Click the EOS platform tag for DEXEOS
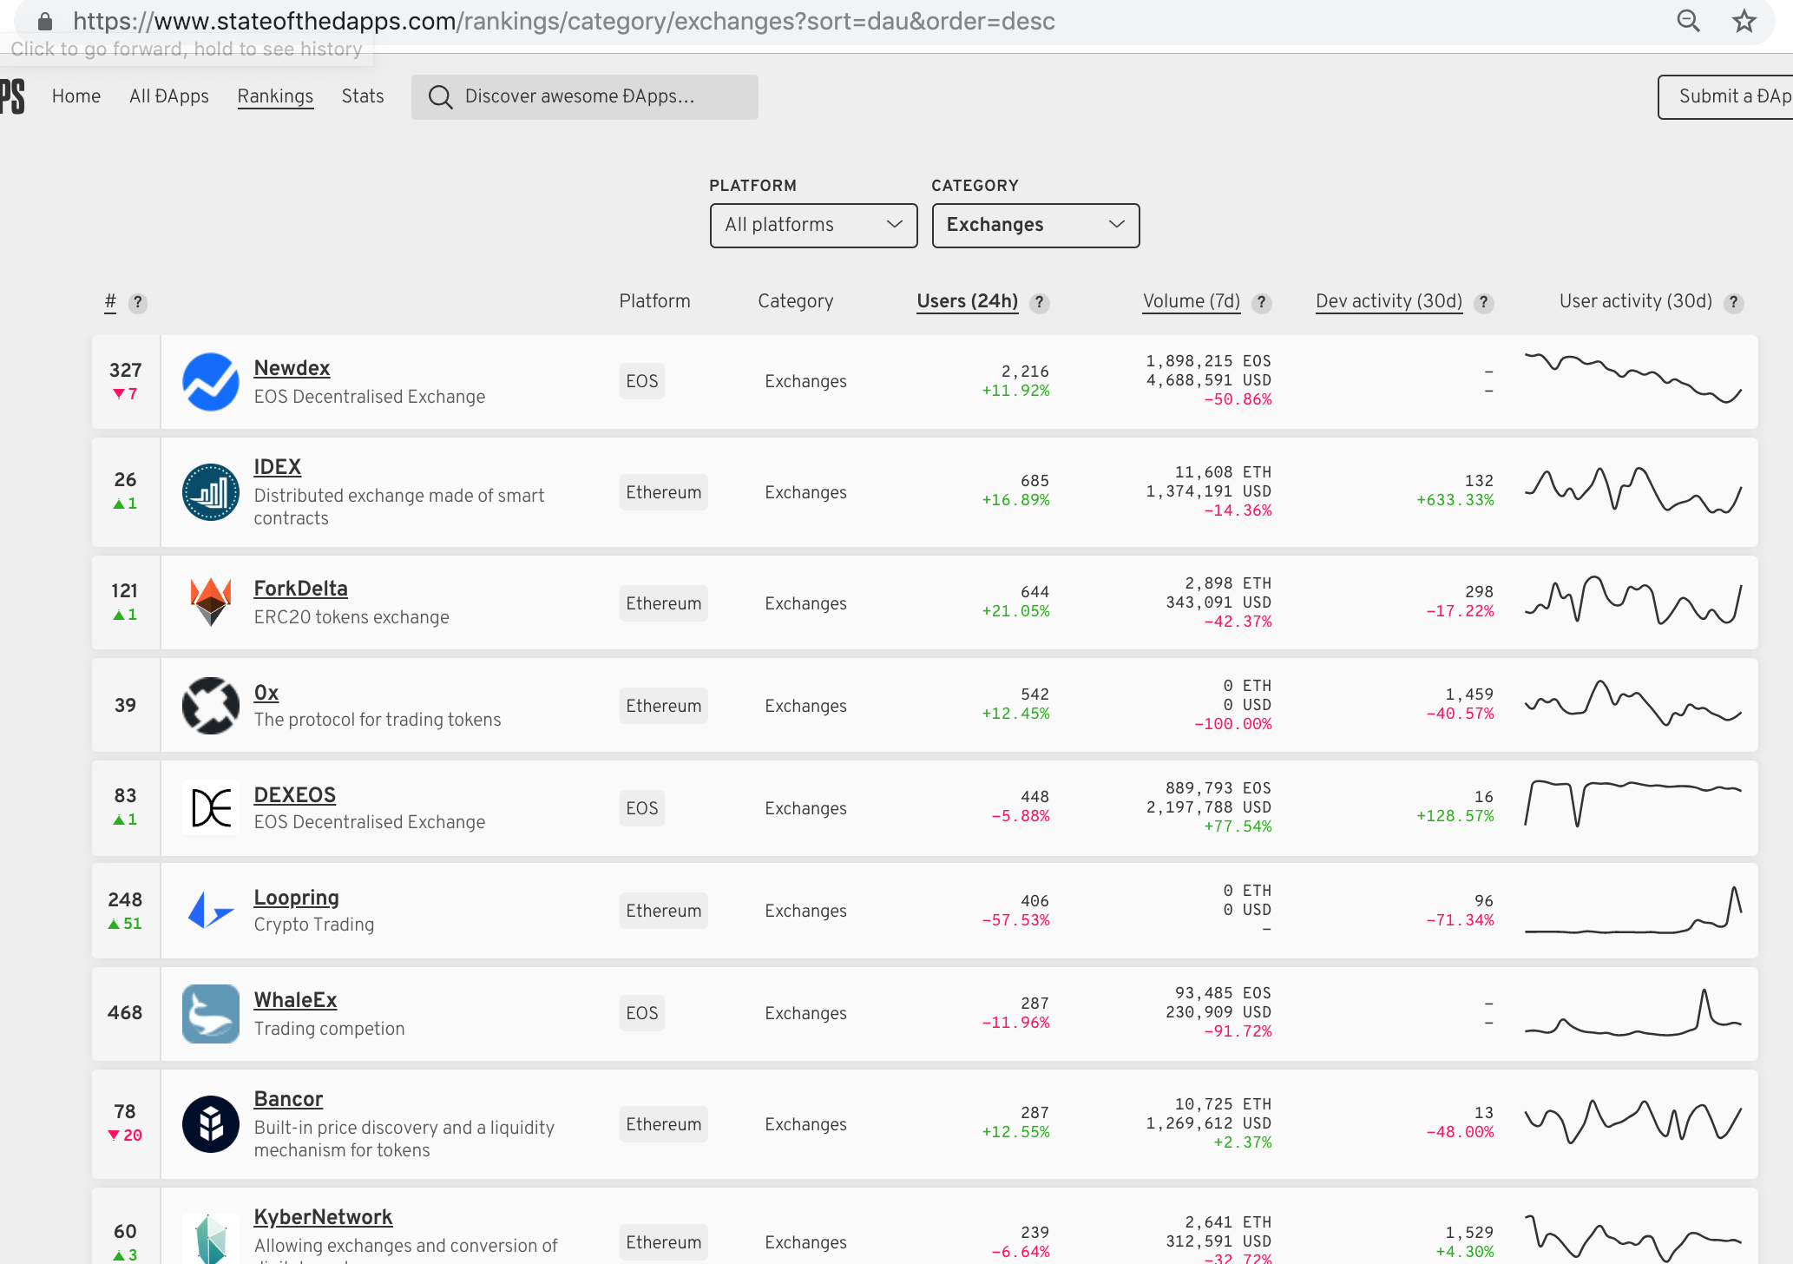The image size is (1793, 1264). [x=642, y=808]
